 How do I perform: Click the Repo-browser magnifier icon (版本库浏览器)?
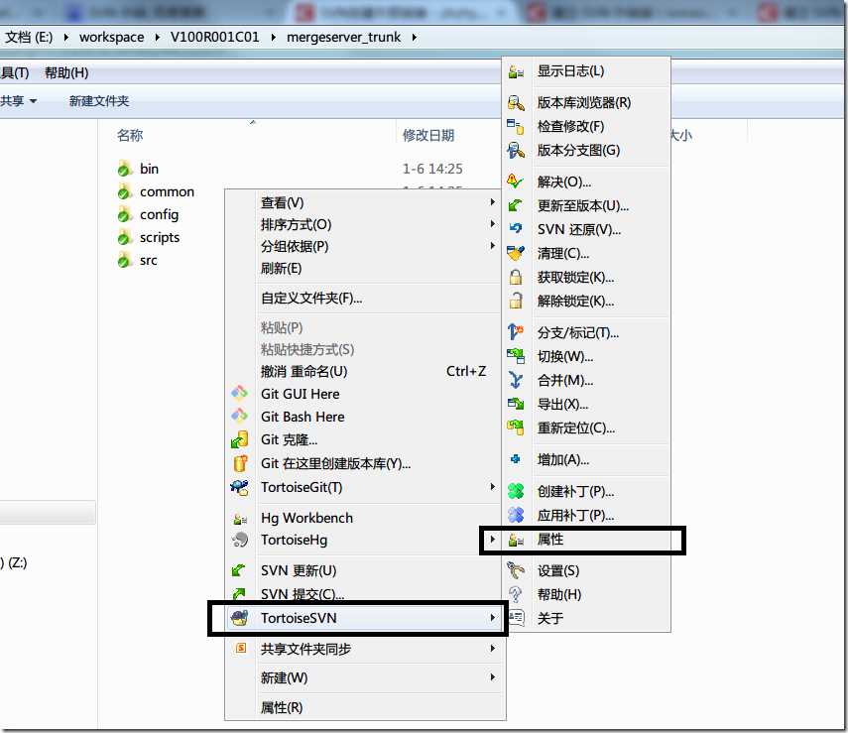(x=516, y=103)
